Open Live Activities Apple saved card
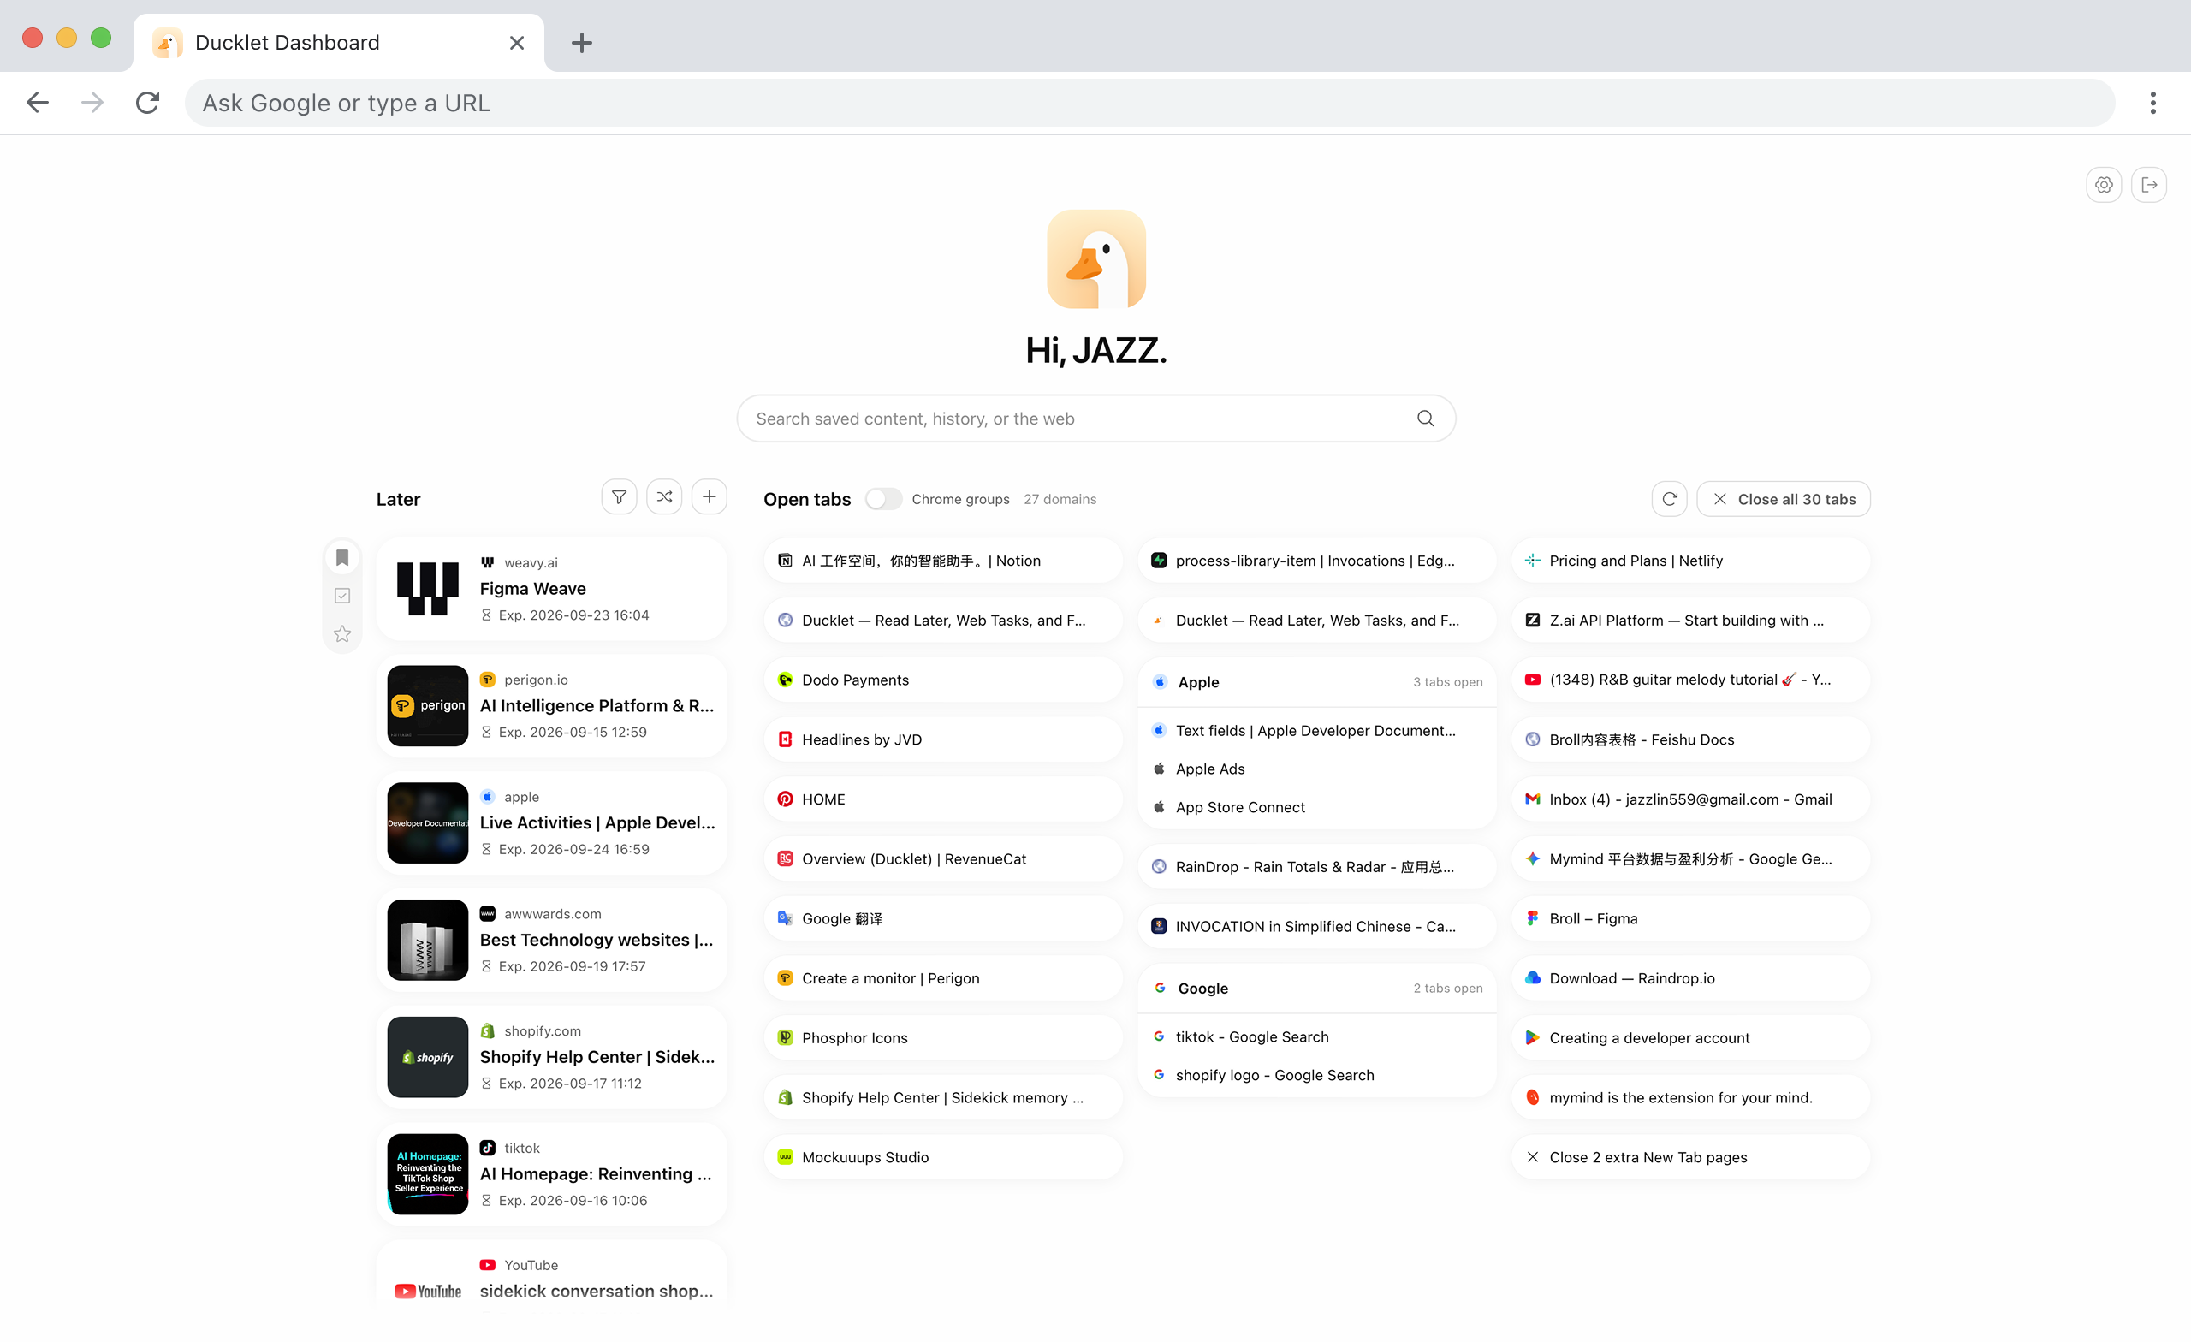Screen dimensions: 2191x1342 (x=551, y=822)
